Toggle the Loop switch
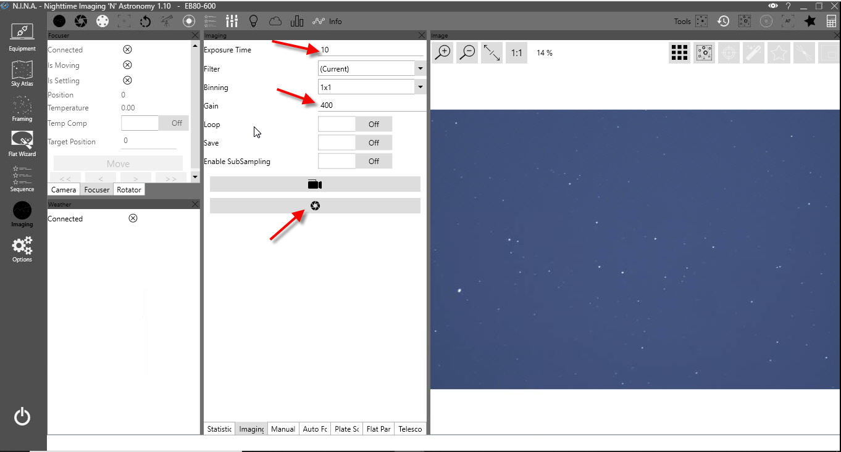 coord(355,125)
